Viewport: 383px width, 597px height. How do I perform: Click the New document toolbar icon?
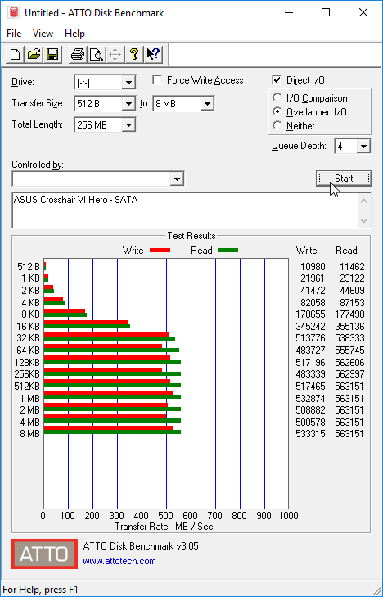(x=16, y=54)
